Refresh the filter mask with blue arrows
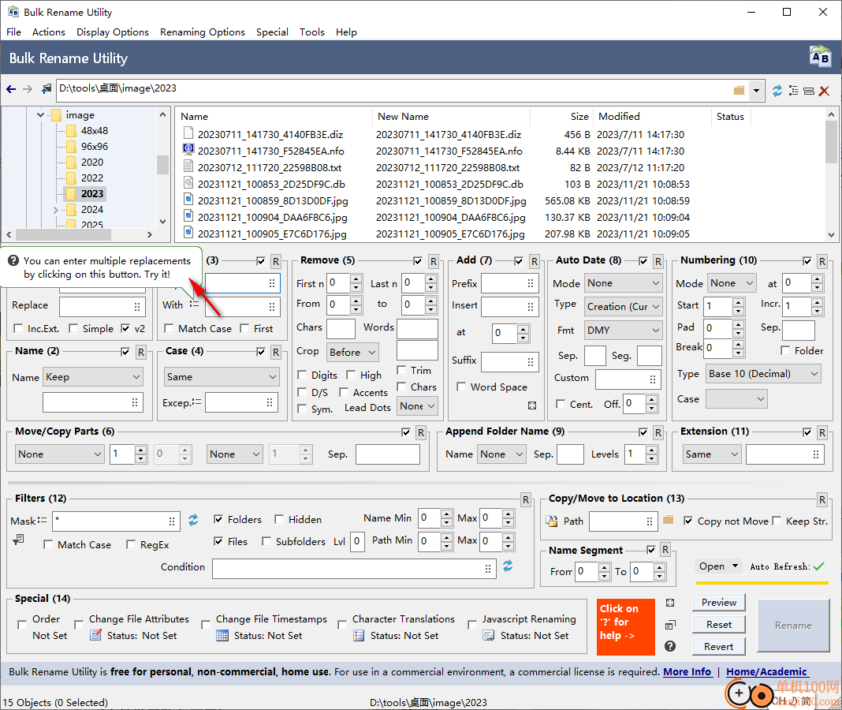 click(193, 520)
